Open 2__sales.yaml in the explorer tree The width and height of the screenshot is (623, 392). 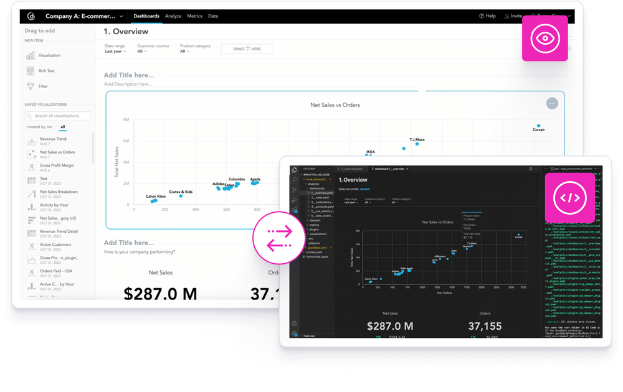[320, 198]
